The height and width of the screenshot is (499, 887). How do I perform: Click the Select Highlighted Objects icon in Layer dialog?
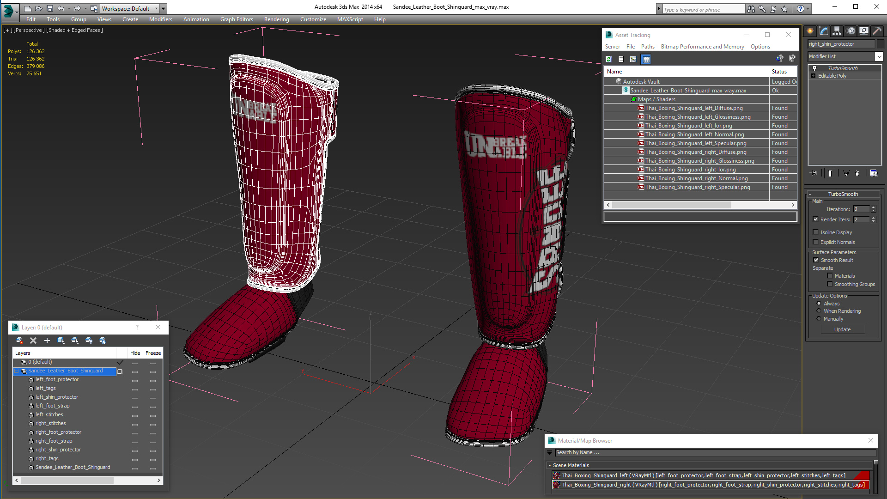61,341
